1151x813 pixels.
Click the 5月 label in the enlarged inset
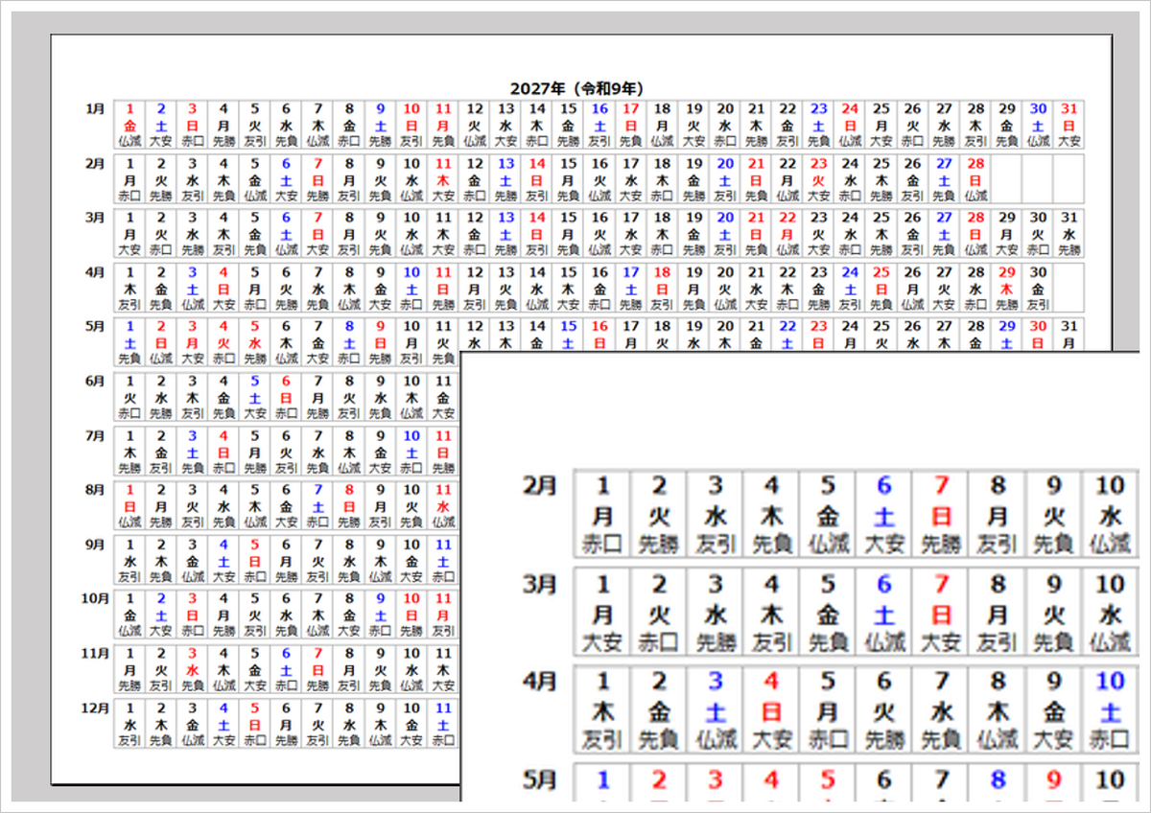coord(538,778)
